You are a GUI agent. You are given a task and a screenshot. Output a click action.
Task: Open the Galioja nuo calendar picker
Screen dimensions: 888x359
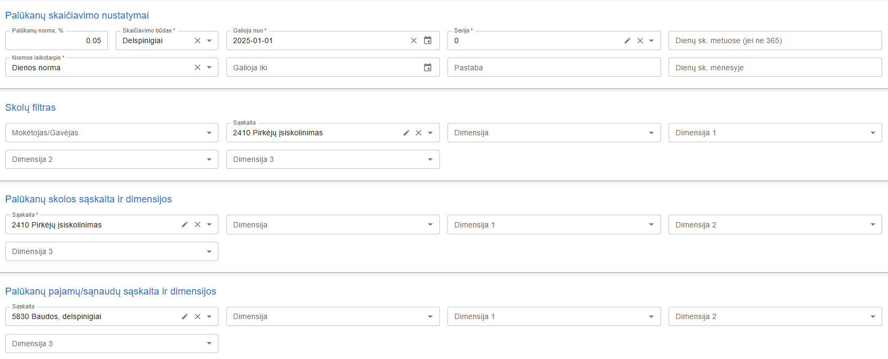[x=428, y=40]
